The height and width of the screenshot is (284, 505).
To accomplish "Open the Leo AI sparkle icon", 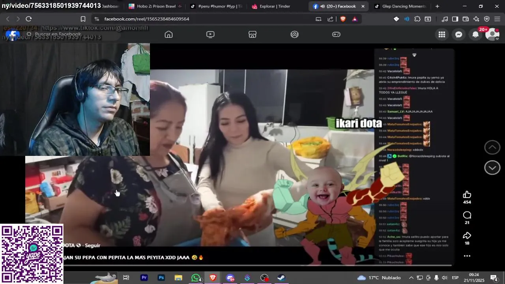I will coord(476,19).
